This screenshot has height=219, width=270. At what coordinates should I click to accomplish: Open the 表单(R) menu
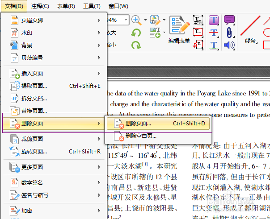66,6
